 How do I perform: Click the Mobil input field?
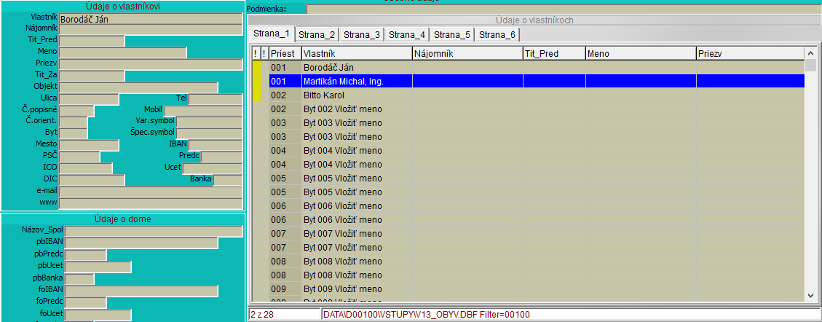[x=203, y=110]
